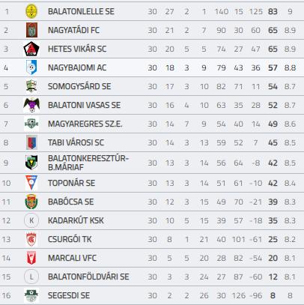Click the Toponár SE triangular pennant logo
The width and height of the screenshot is (304, 305).
pos(31,183)
